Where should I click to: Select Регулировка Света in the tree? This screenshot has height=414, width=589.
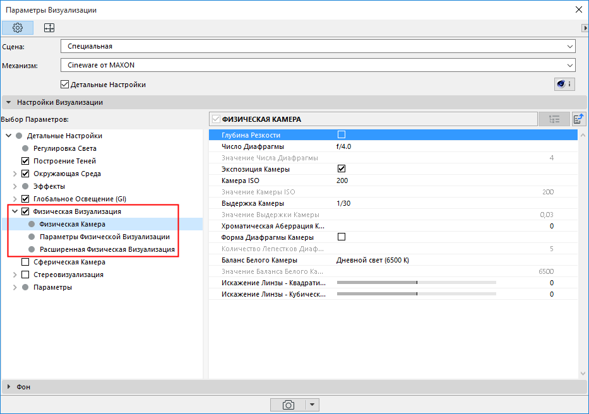pos(64,148)
